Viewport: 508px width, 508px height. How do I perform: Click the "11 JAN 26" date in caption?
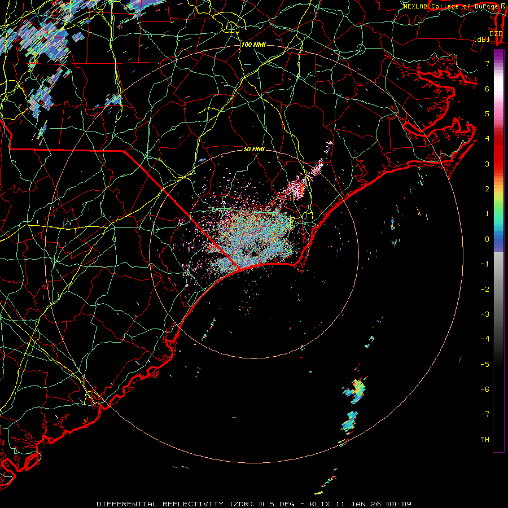360,504
